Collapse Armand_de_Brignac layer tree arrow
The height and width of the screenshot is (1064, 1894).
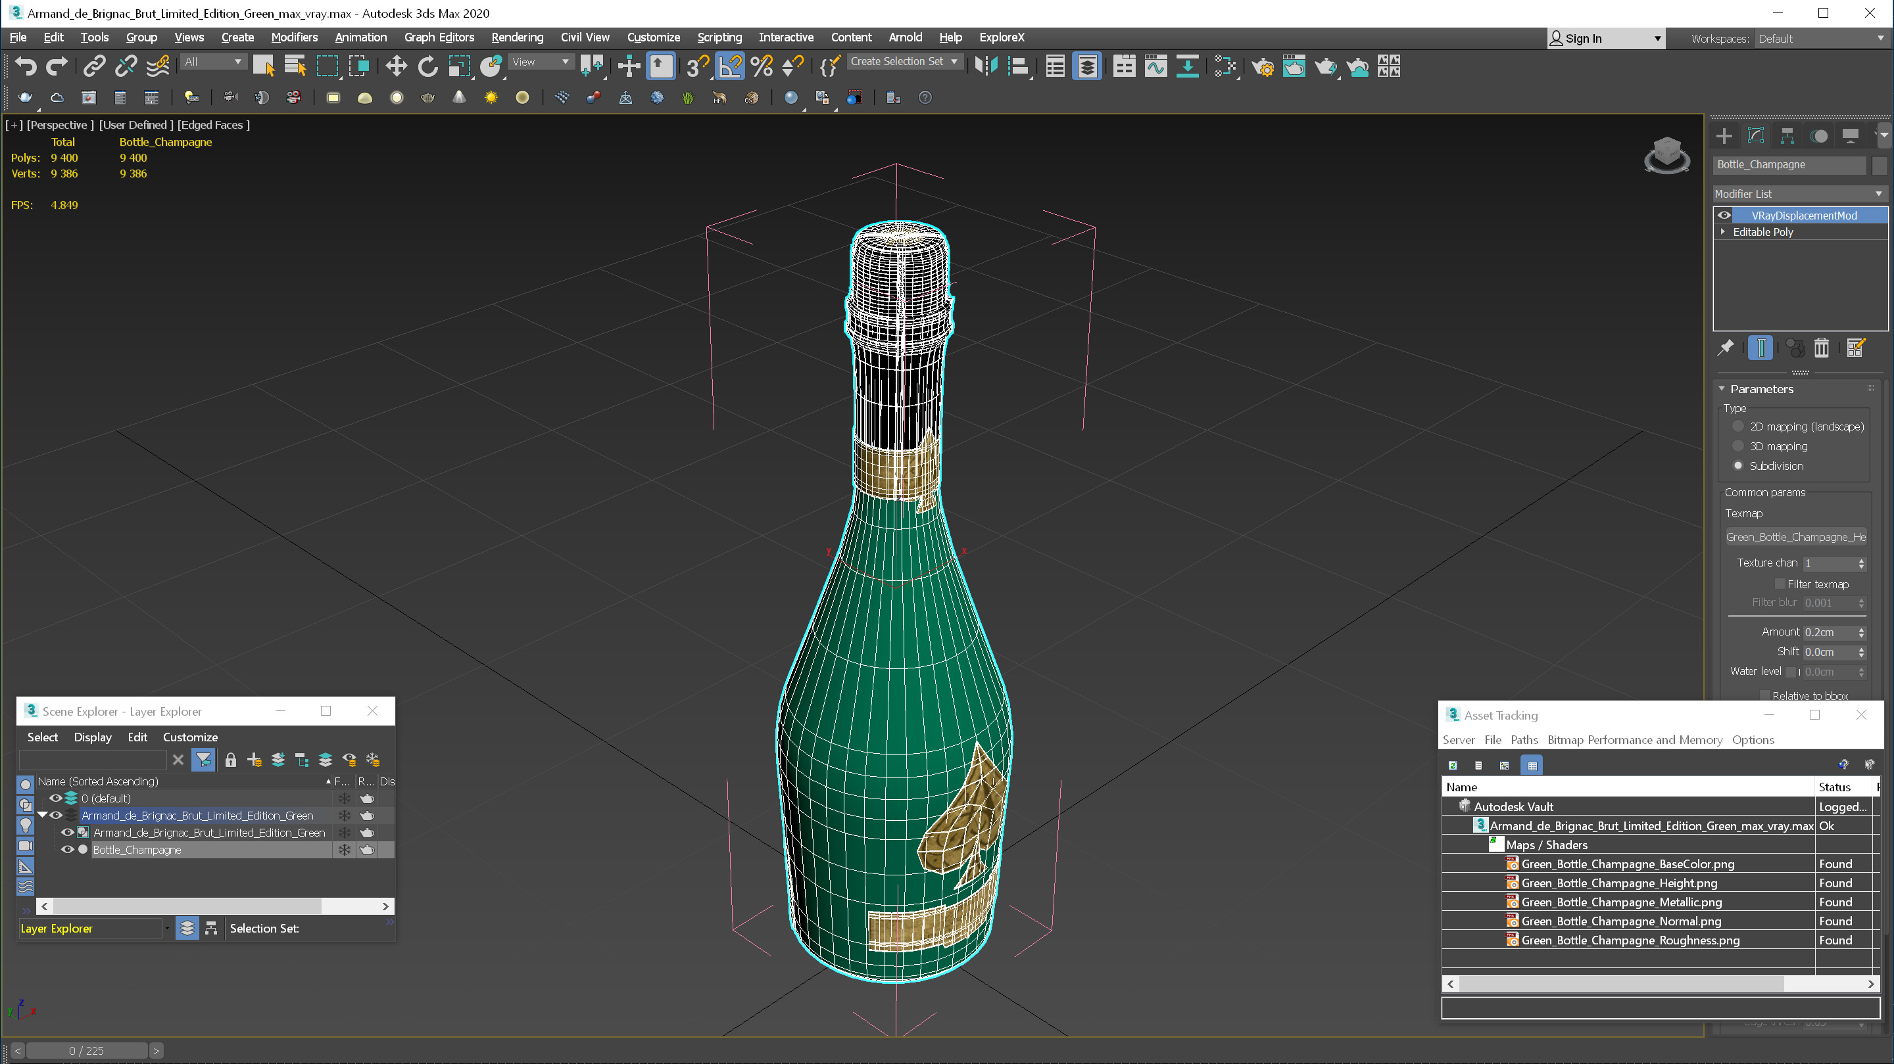tap(43, 816)
